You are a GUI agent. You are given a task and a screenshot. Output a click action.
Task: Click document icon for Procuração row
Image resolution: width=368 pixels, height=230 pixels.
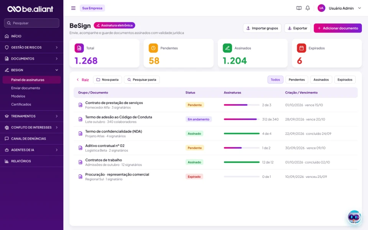pyautogui.click(x=80, y=176)
